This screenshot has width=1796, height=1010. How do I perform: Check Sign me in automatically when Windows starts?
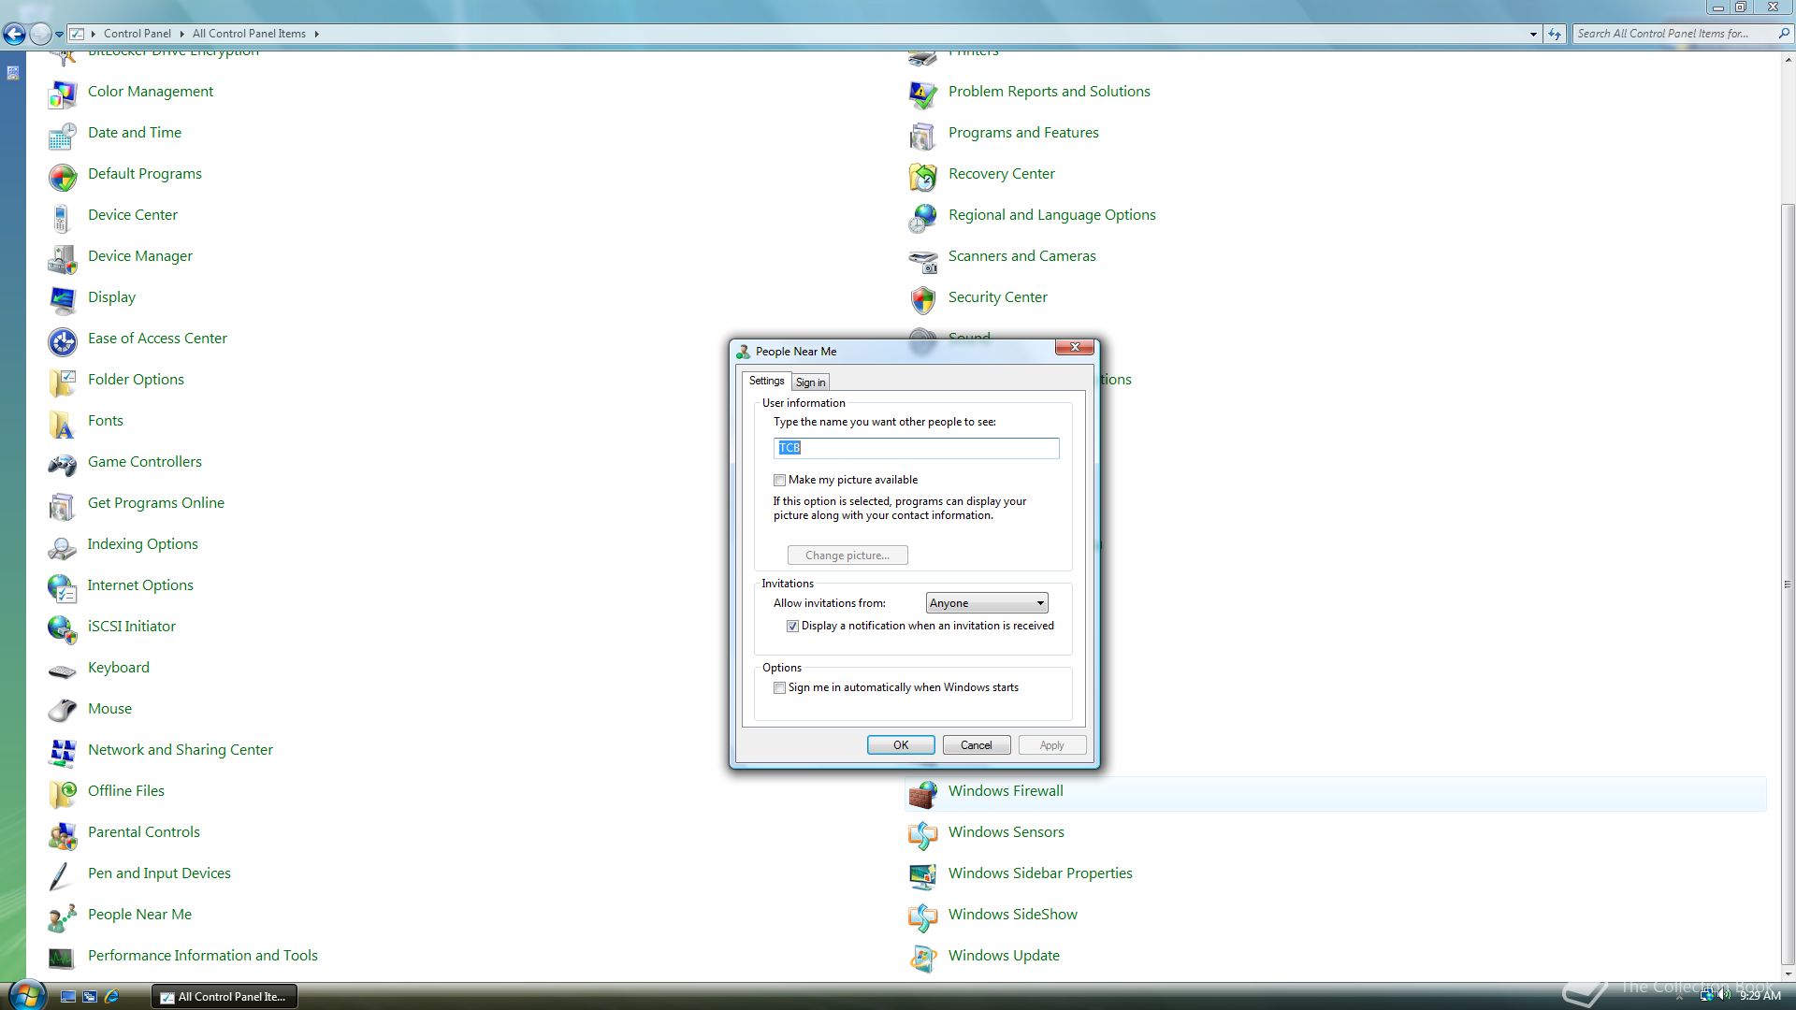(x=779, y=687)
